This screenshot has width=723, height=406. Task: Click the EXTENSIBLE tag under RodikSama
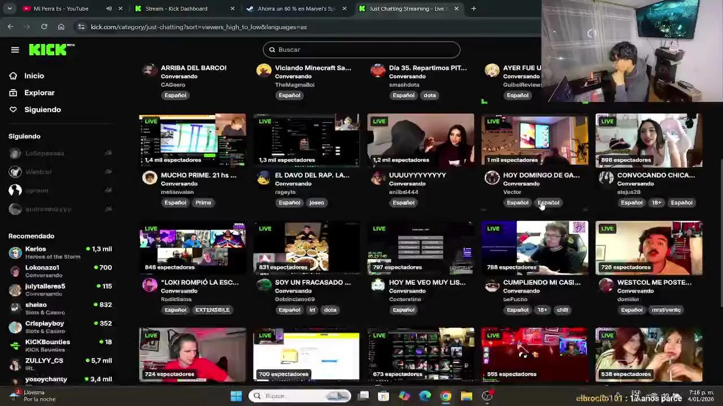[212, 310]
